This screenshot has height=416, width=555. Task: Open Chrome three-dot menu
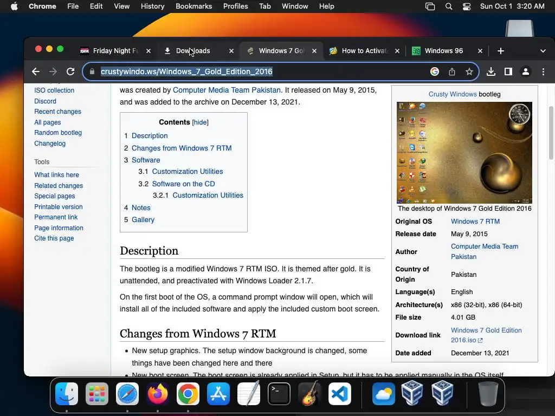tap(543, 72)
